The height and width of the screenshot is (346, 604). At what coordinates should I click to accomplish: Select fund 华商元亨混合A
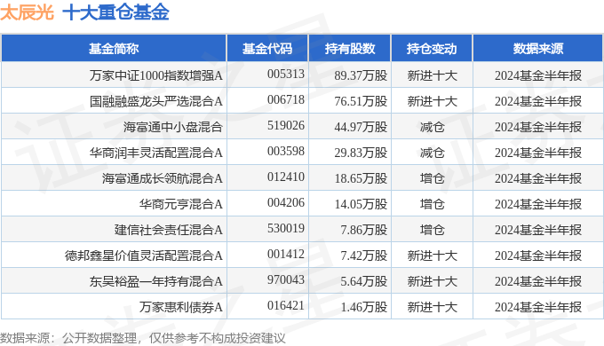(181, 204)
